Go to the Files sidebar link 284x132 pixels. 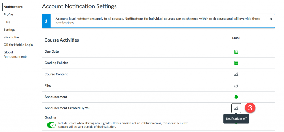[7, 22]
